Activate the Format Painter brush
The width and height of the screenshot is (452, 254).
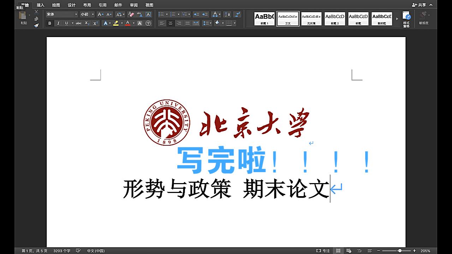click(36, 25)
